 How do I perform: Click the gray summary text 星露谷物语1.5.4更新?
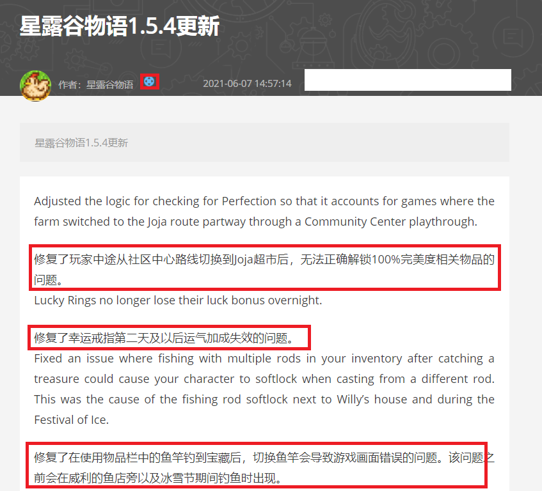[81, 143]
